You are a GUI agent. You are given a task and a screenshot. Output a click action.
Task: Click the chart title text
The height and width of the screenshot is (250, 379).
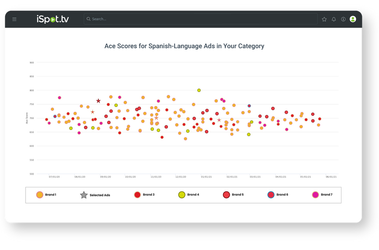(184, 46)
